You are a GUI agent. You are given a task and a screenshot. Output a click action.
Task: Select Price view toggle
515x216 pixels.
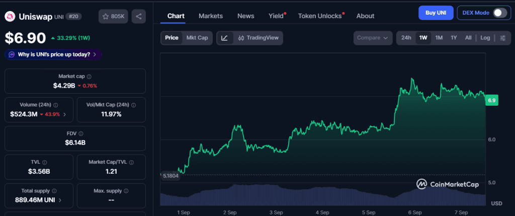pyautogui.click(x=171, y=38)
